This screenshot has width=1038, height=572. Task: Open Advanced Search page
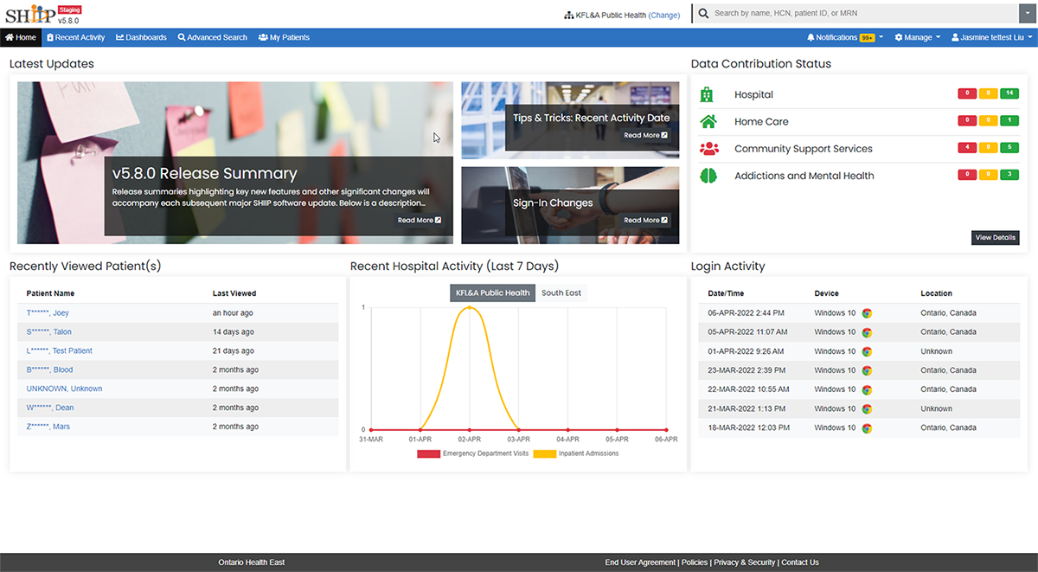[x=213, y=37]
